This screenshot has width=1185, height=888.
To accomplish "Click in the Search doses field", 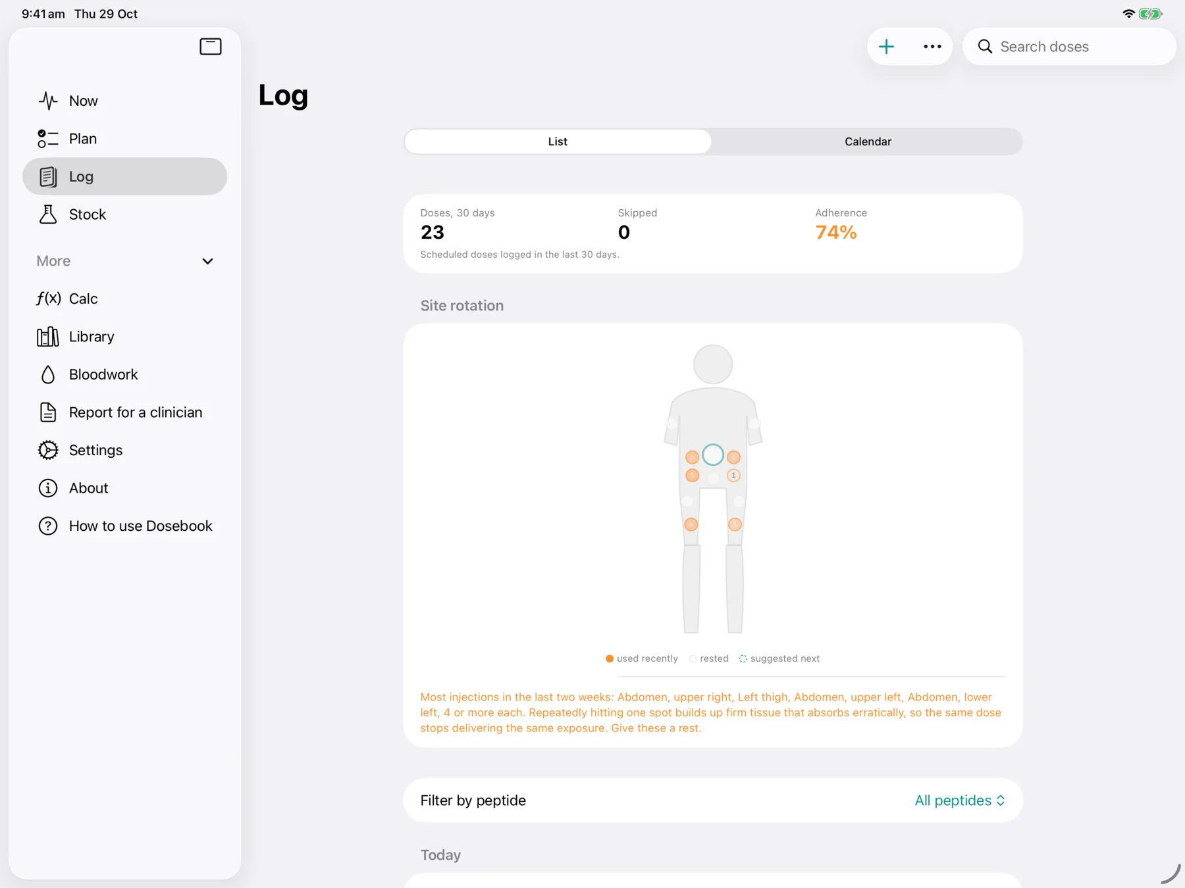I will click(x=1070, y=47).
